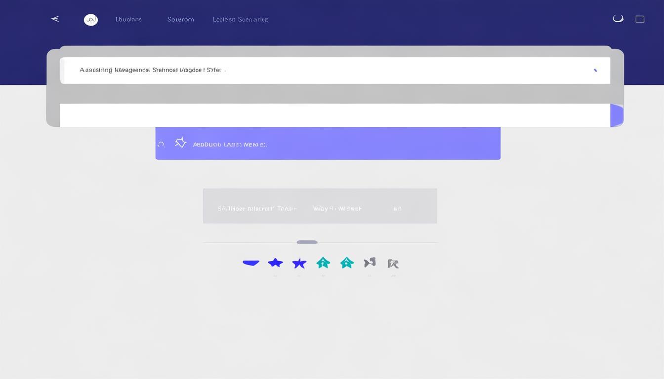Click the second teal house icon

click(347, 263)
